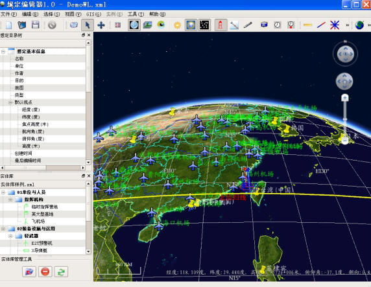Collapse the 默认视点 tree node
This screenshot has width=371, height=287.
[10, 102]
